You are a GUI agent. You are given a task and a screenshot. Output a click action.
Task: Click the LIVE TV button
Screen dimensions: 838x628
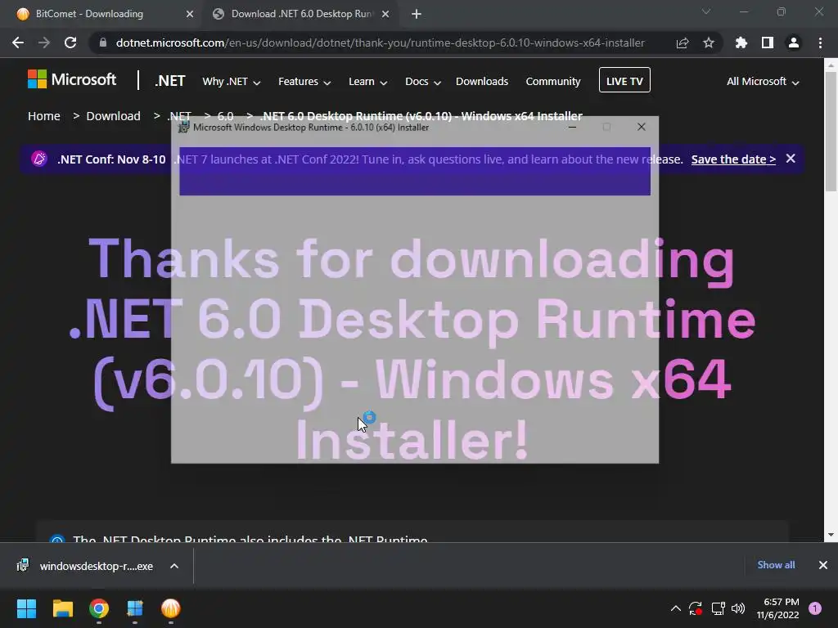click(x=624, y=80)
